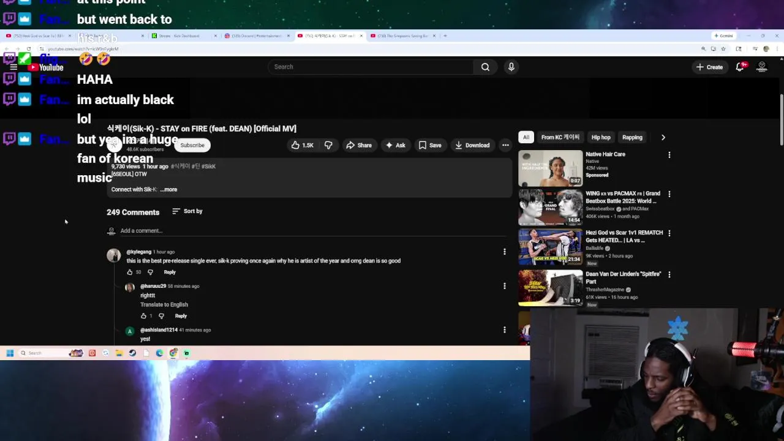Open Steam from the taskbar
The height and width of the screenshot is (441, 784).
132,353
